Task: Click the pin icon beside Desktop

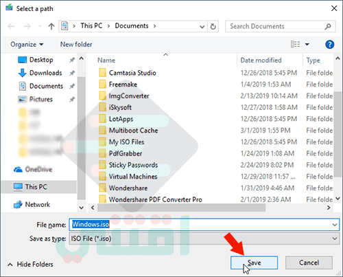Action: click(72, 60)
